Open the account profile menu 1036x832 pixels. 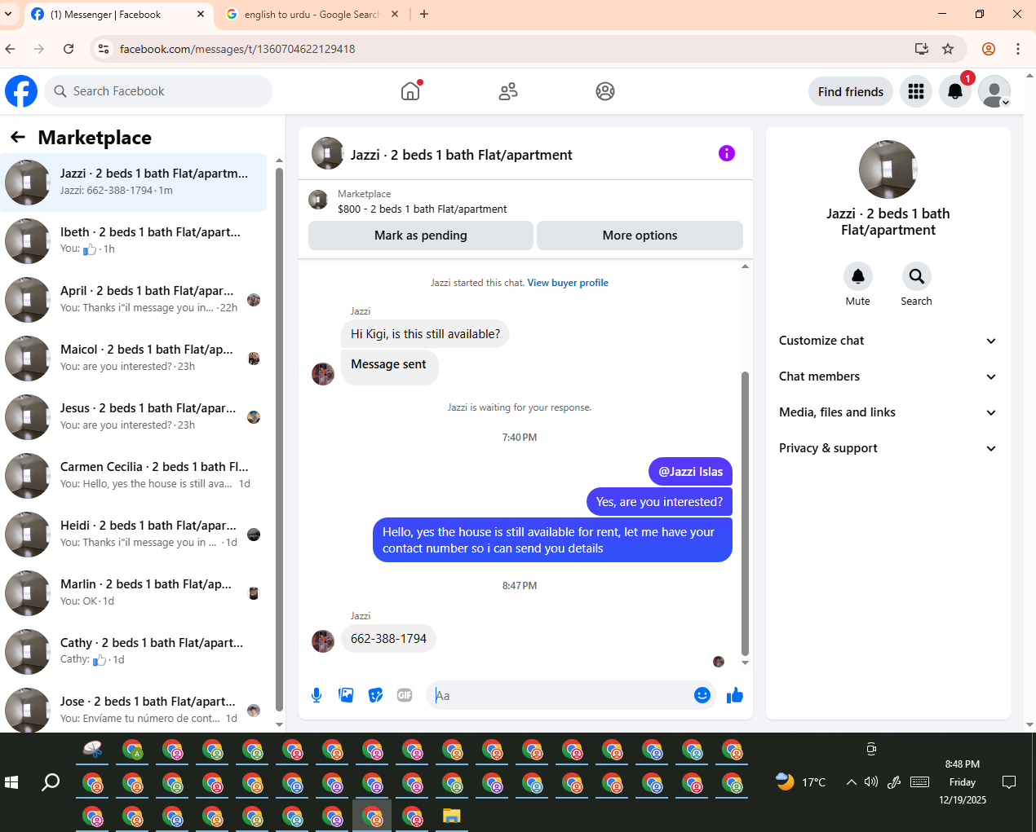[994, 91]
